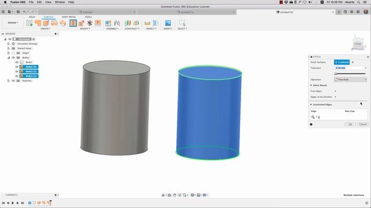Image resolution: width=371 pixels, height=208 pixels.
Task: Click the Joint icon in Assemble
Action: coord(117,23)
